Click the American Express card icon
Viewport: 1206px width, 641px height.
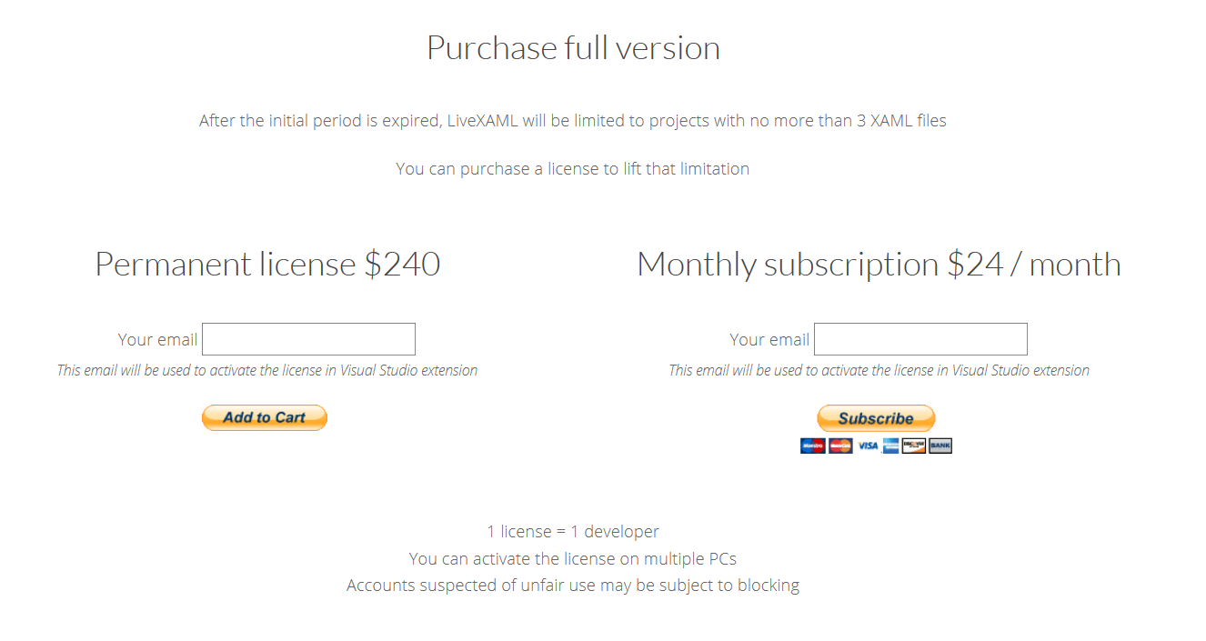[x=890, y=446]
